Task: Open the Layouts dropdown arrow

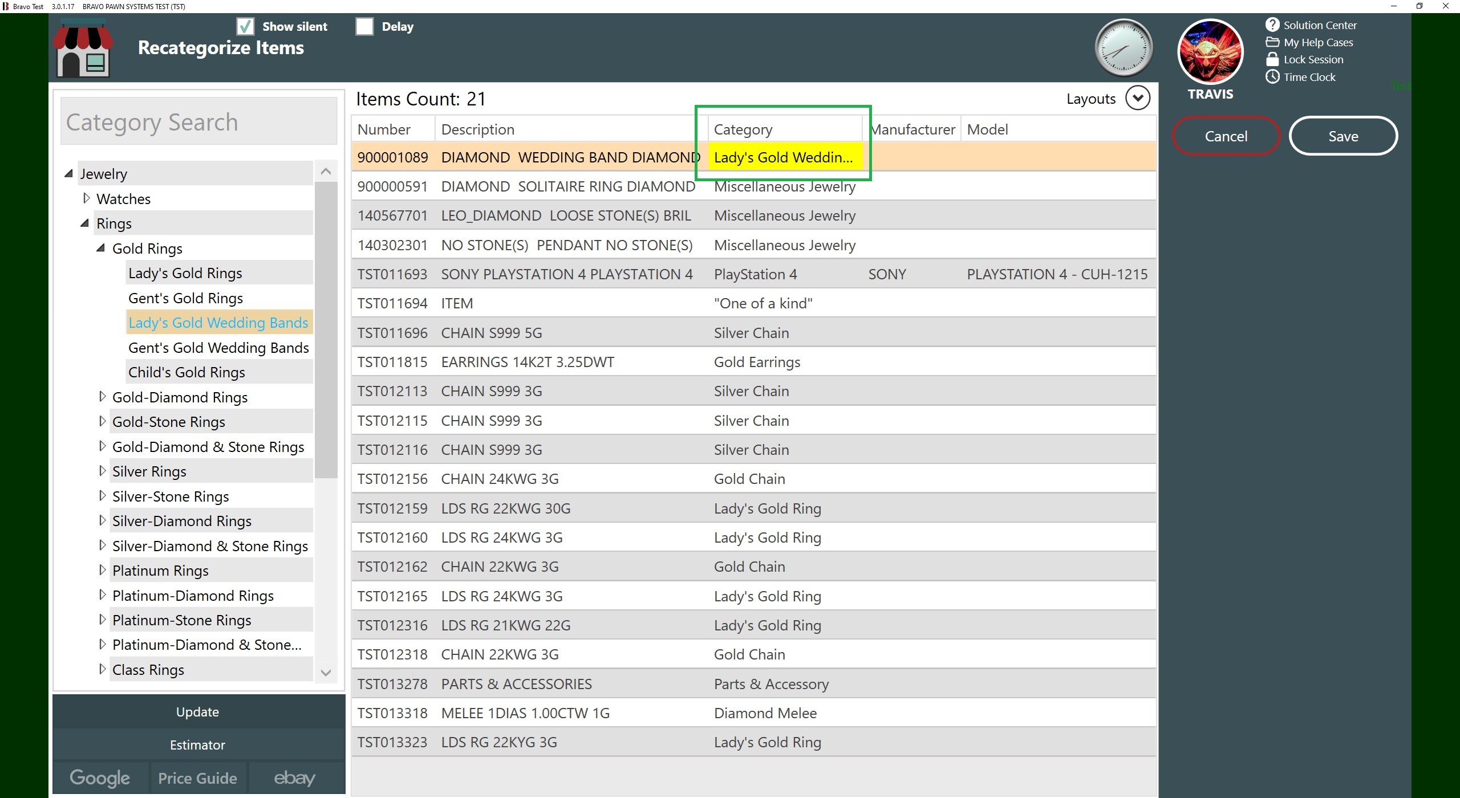Action: (x=1138, y=98)
